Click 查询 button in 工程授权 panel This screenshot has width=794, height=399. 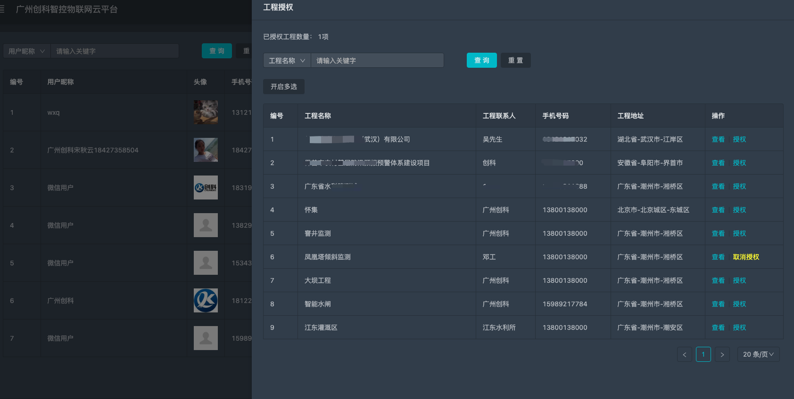(x=482, y=60)
